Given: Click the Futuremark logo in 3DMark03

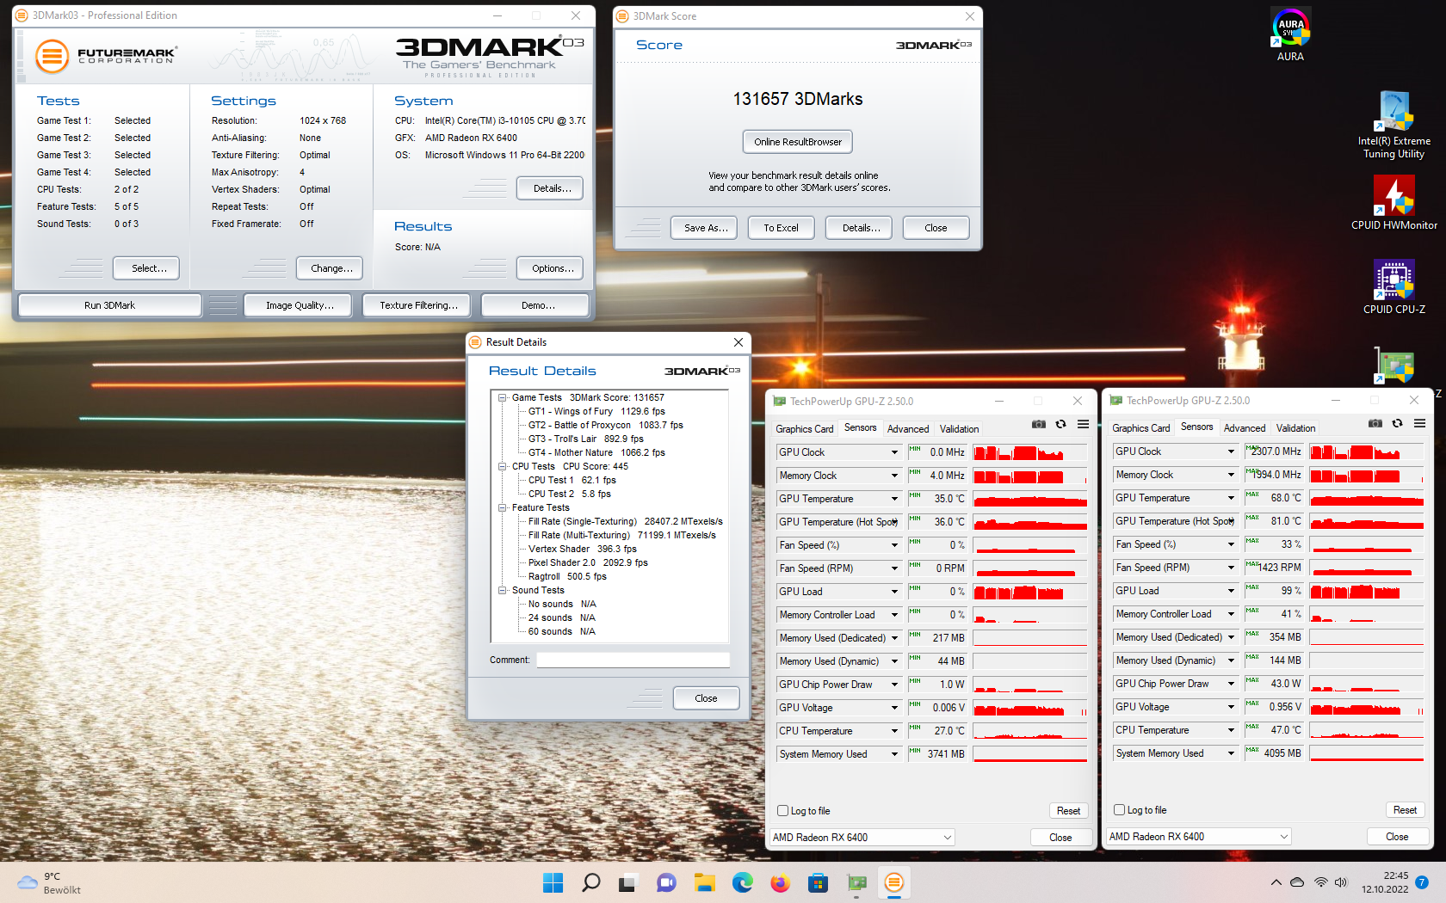Looking at the screenshot, I should tap(53, 56).
